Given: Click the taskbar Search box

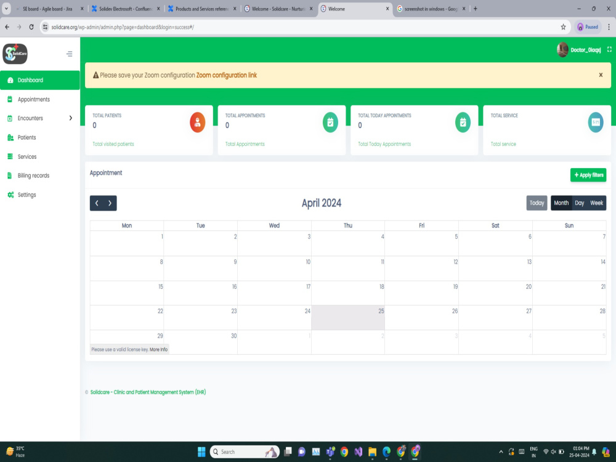Looking at the screenshot, I should point(245,452).
